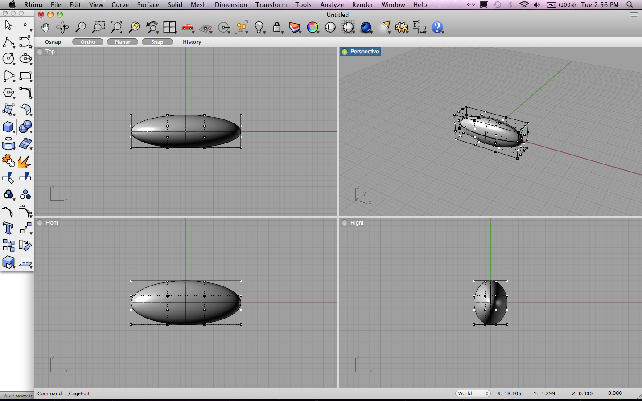This screenshot has height=401, width=642.
Task: Switch to the Front viewport title tab
Action: coord(52,223)
